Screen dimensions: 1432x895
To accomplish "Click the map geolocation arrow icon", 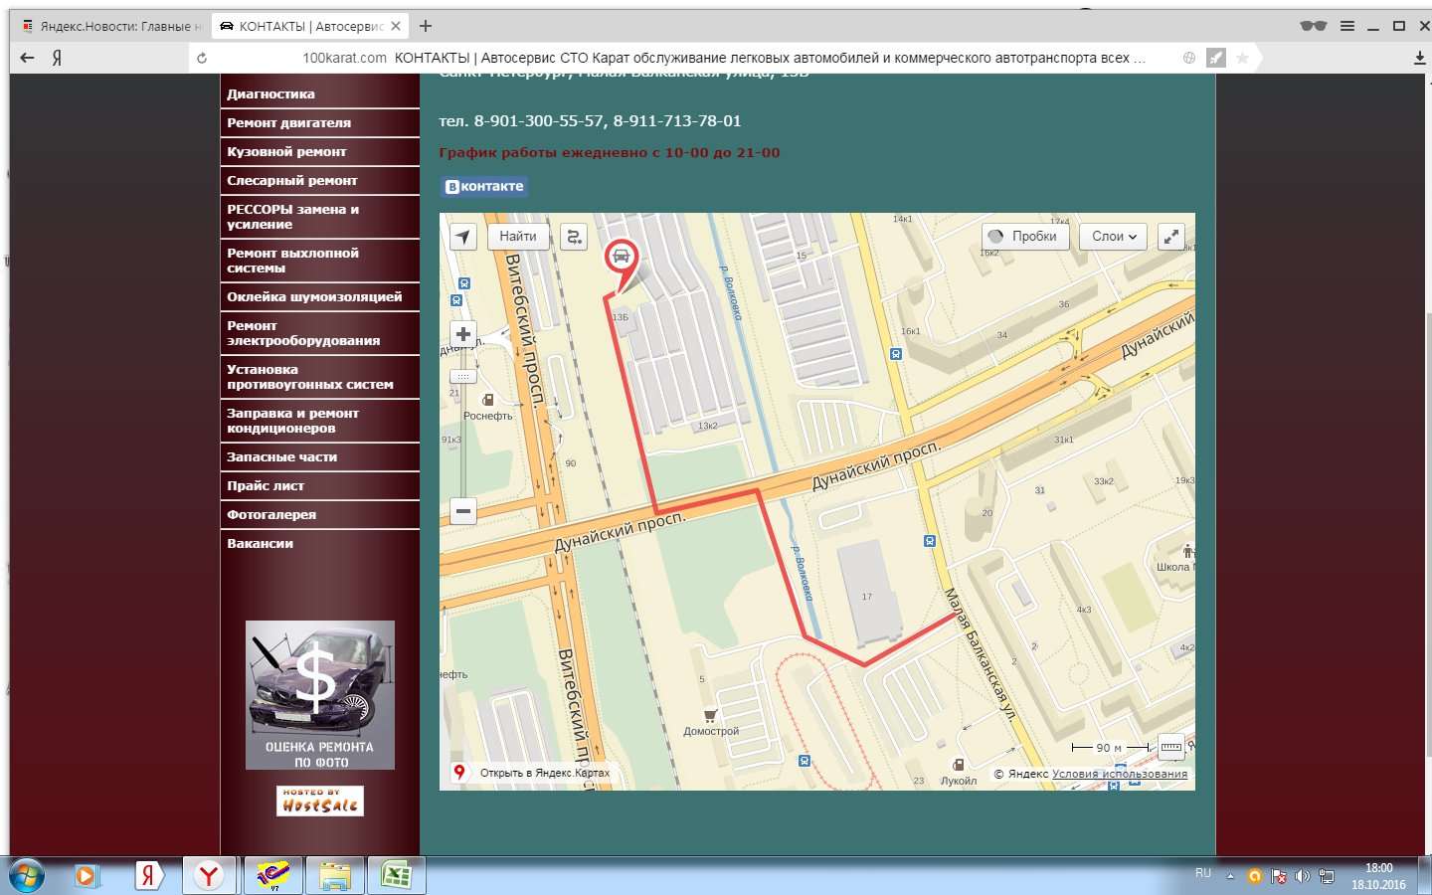I will coord(463,237).
